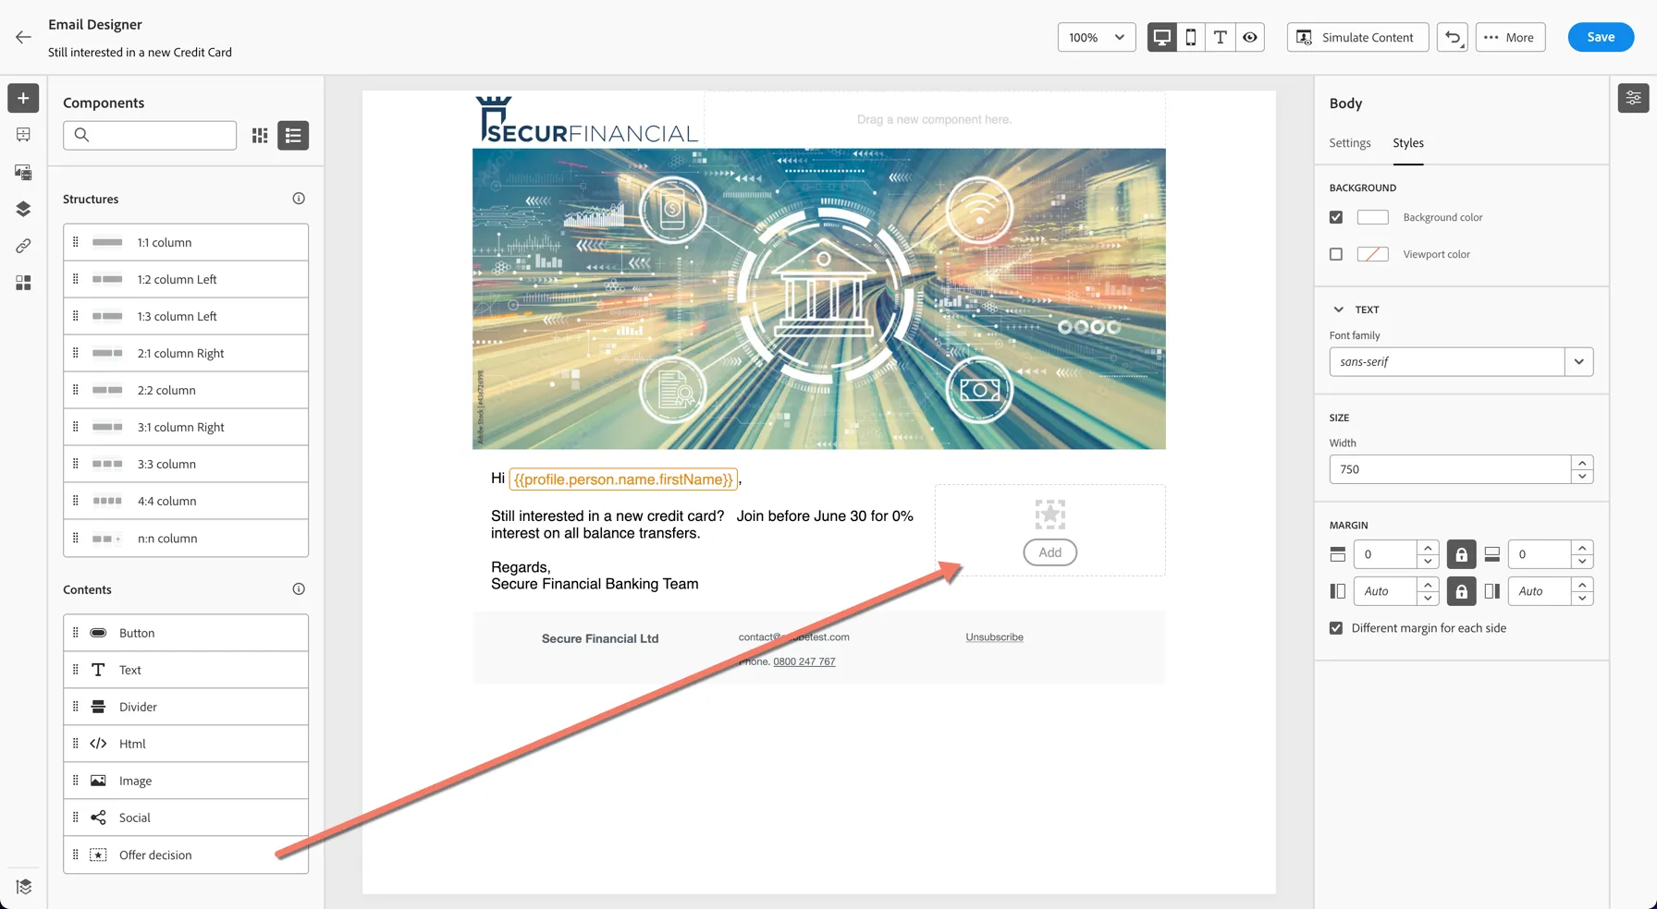
Task: Switch components to grid view
Action: tap(260, 136)
